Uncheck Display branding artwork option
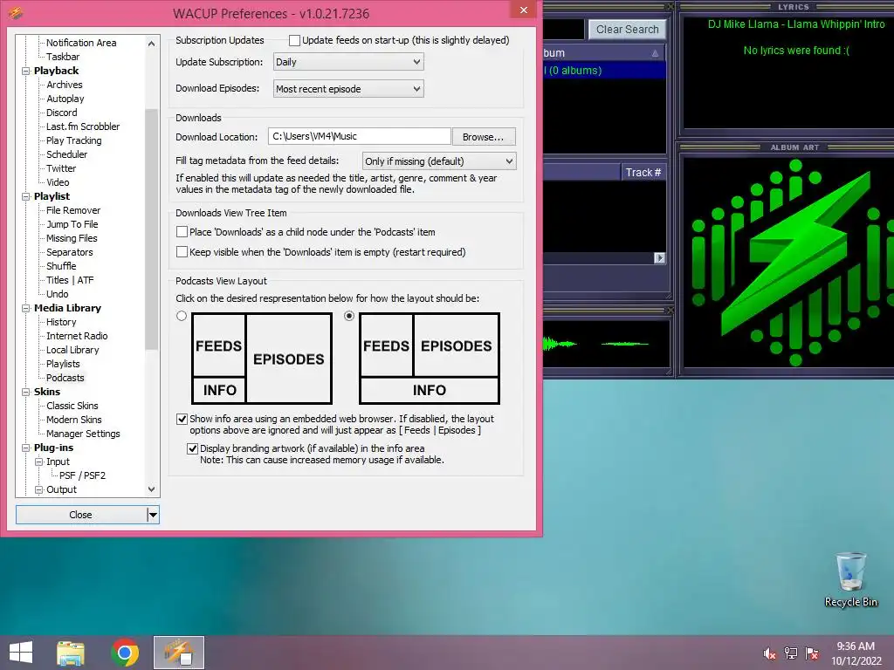The image size is (894, 670). [193, 449]
